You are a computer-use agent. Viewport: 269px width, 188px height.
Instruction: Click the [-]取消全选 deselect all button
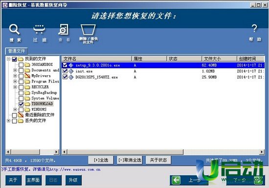coord(130,160)
